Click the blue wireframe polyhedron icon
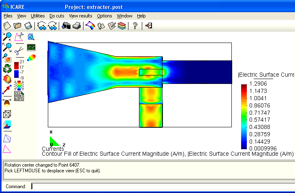The image size is (295, 193). [7, 139]
